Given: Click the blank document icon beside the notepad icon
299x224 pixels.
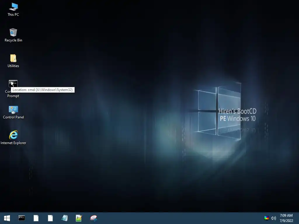Looking at the screenshot, I should pos(50,218).
